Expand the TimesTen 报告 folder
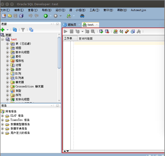The height and width of the screenshot is (156, 165). 2,120
